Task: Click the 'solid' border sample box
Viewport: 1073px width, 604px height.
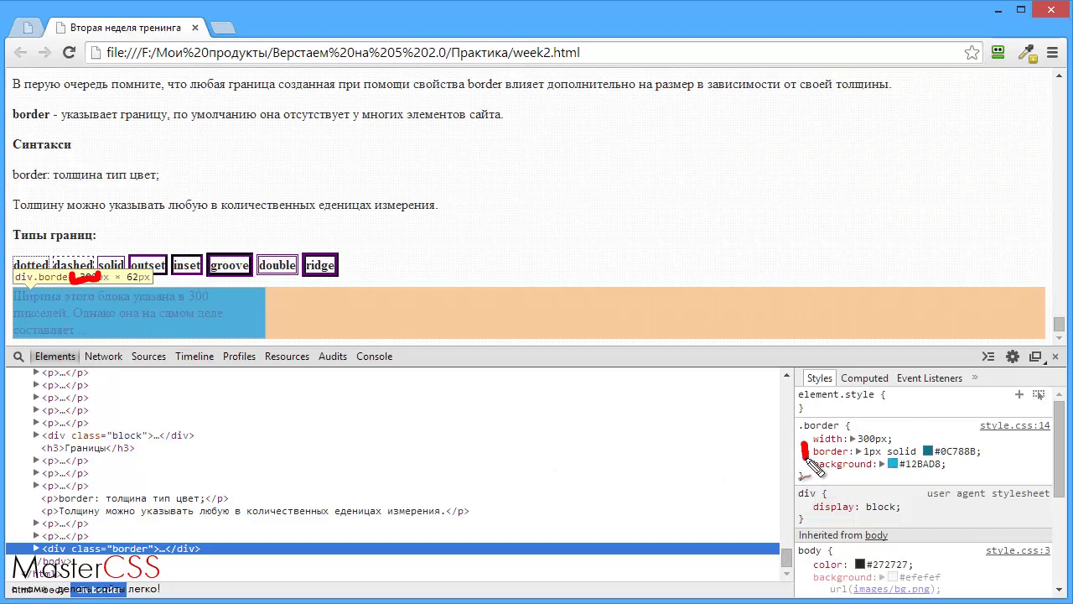Action: point(111,265)
